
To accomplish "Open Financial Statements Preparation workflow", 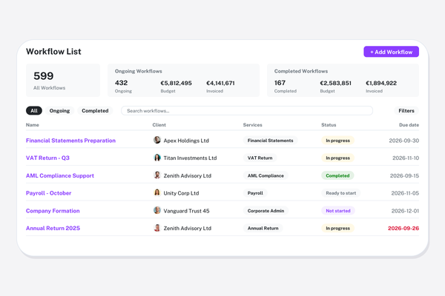I will point(70,141).
